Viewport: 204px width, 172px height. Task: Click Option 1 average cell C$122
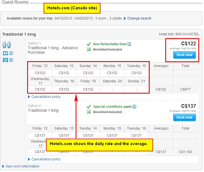click(x=161, y=89)
